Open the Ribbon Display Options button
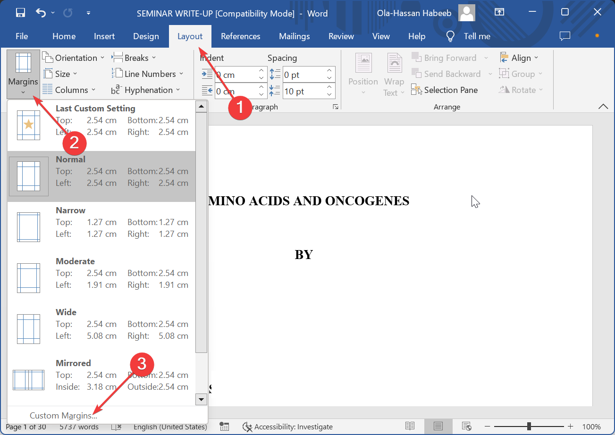The height and width of the screenshot is (435, 615). [499, 13]
